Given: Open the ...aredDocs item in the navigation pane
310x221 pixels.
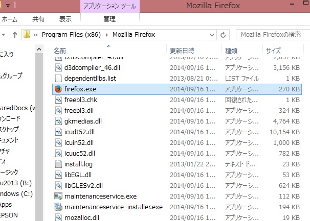Looking at the screenshot, I should coord(17,108).
